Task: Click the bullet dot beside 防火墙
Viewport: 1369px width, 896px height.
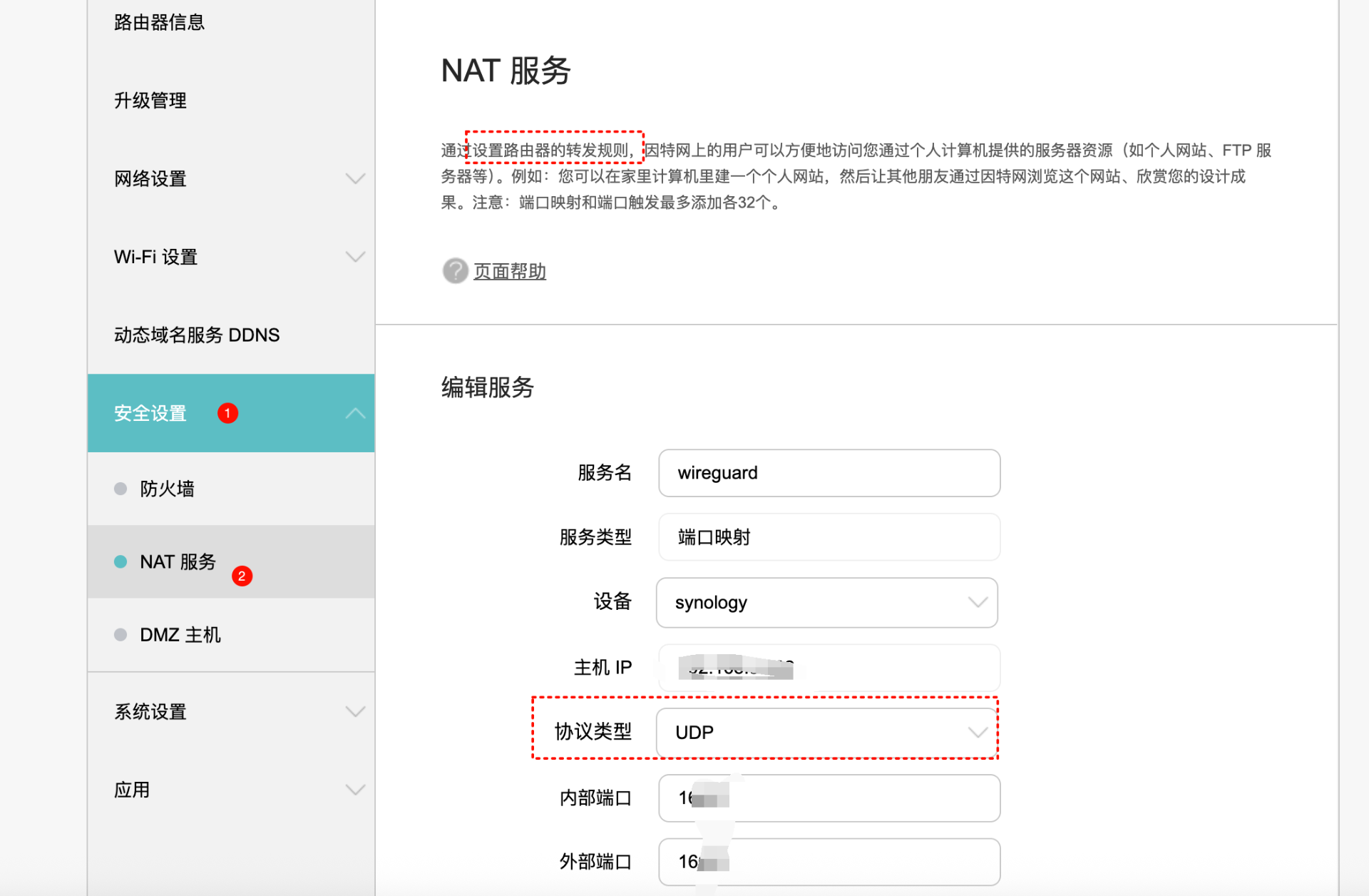Action: [x=121, y=489]
